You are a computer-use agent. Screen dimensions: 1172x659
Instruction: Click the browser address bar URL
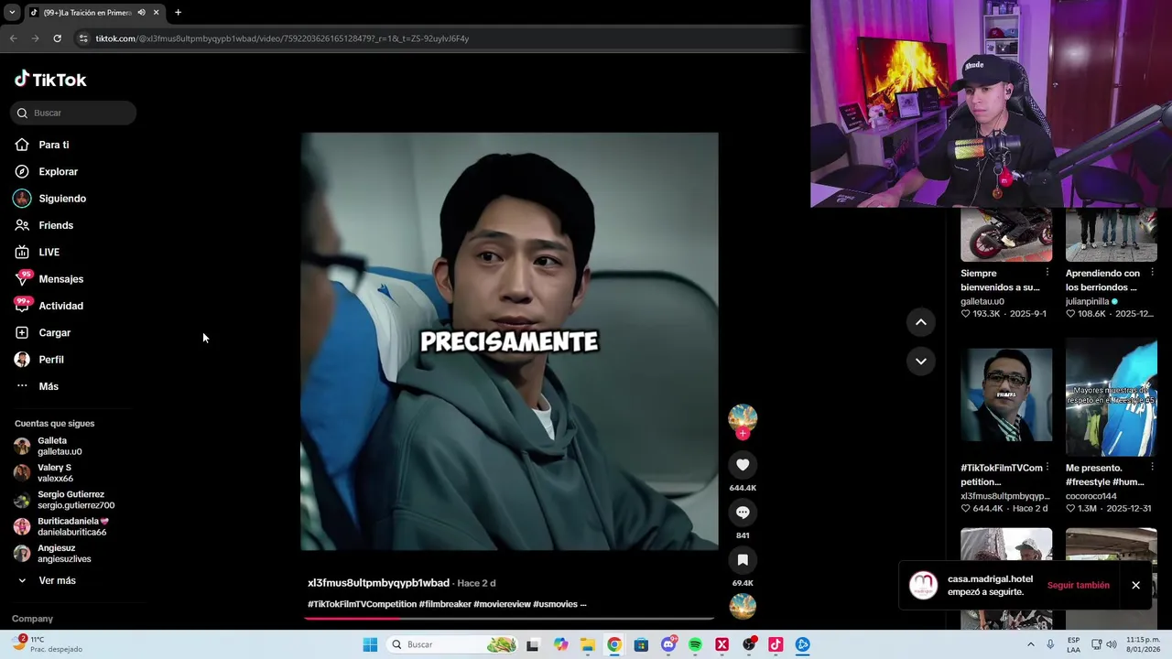[x=282, y=38]
